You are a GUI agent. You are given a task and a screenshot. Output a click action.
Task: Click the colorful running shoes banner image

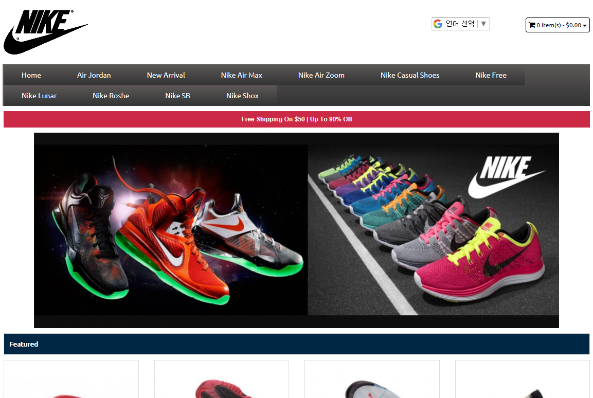tap(433, 230)
